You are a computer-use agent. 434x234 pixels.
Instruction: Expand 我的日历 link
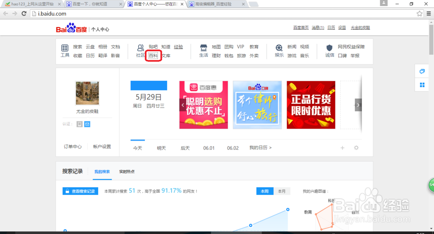coord(260,148)
